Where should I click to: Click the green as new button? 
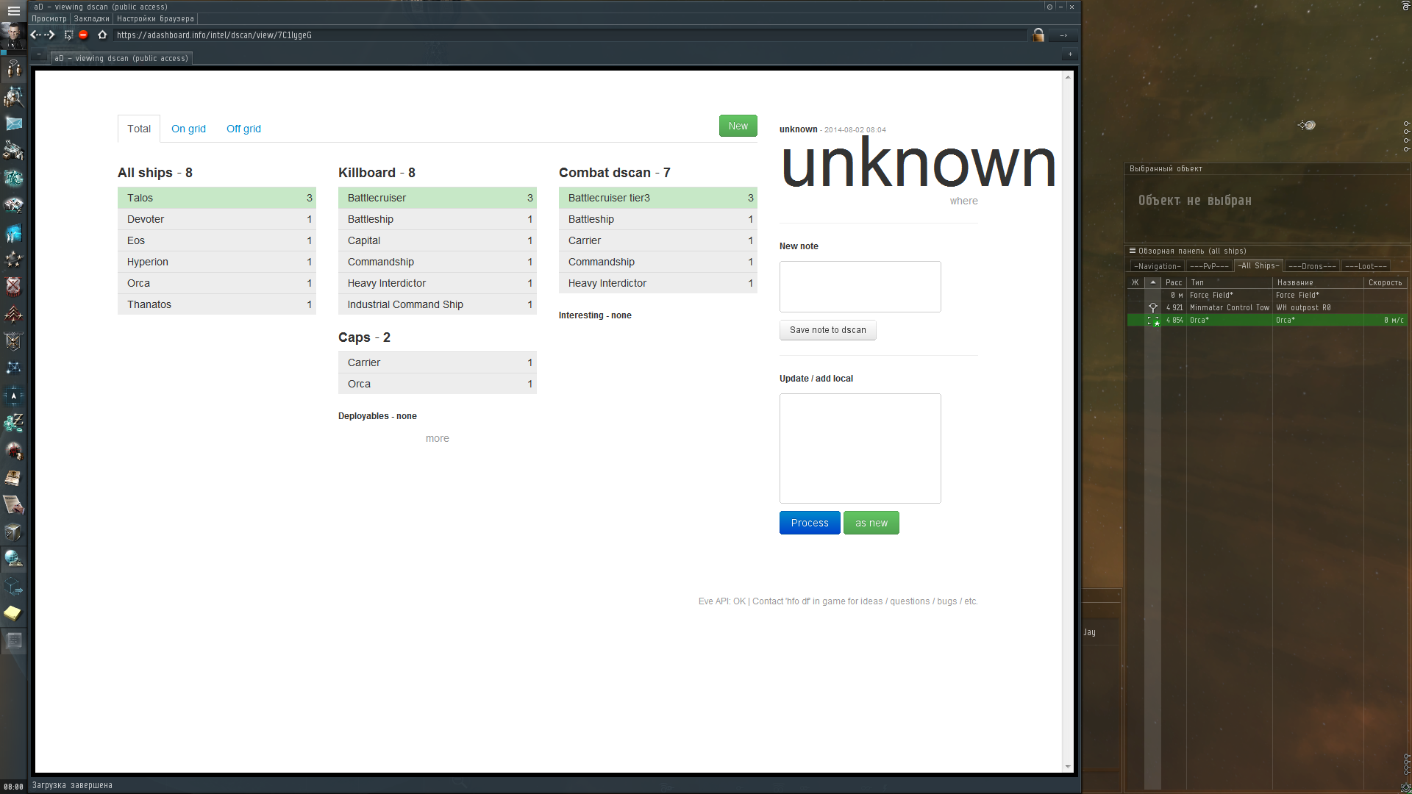click(x=871, y=523)
